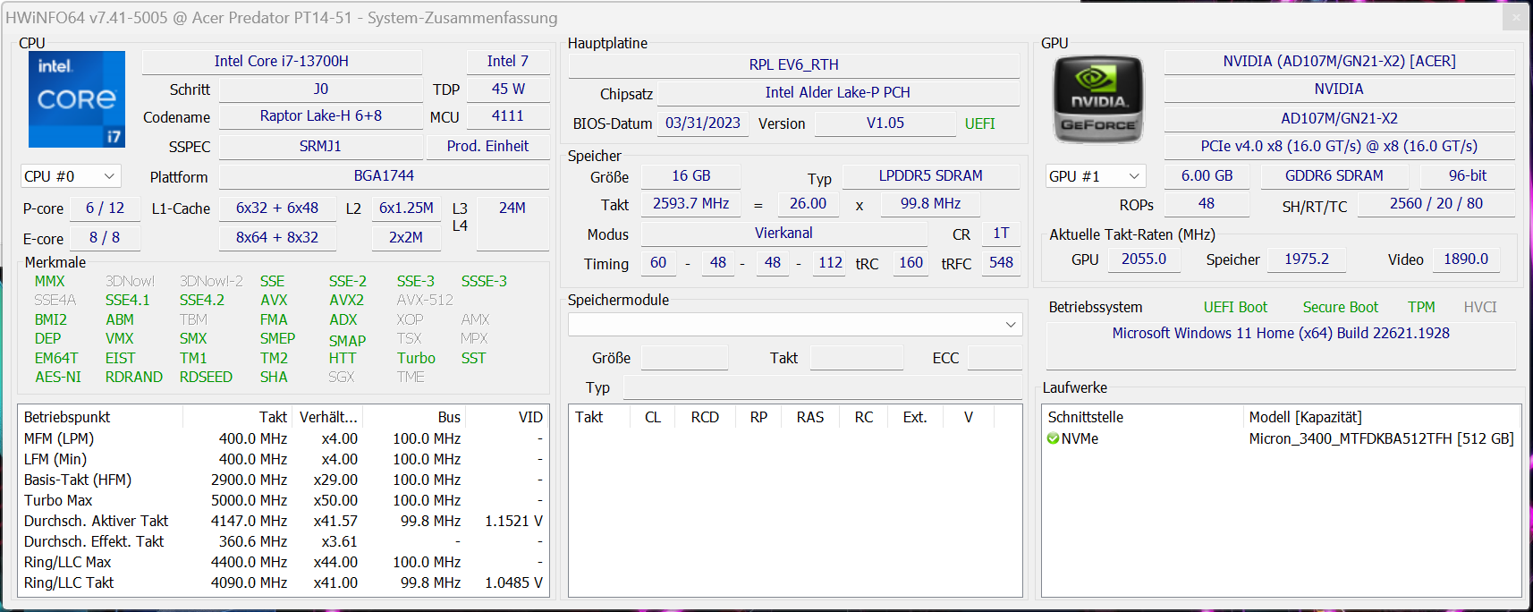Click the TPM indicator
1533x612 pixels.
pos(1421,307)
